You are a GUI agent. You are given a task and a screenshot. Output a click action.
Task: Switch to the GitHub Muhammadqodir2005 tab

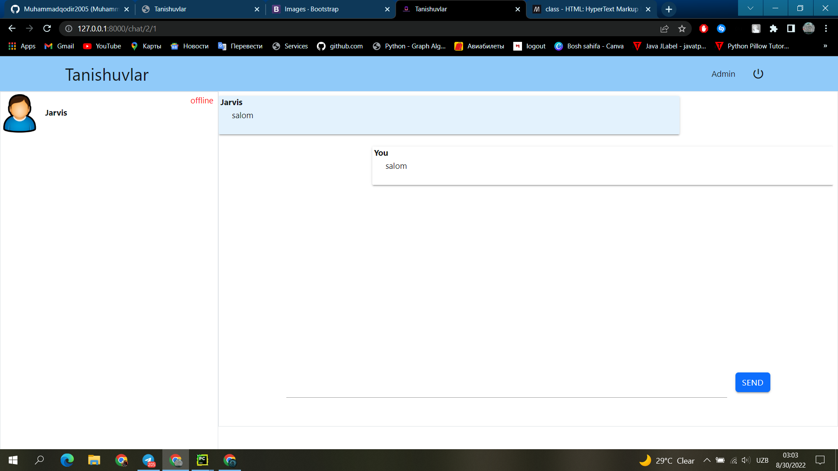(x=70, y=9)
